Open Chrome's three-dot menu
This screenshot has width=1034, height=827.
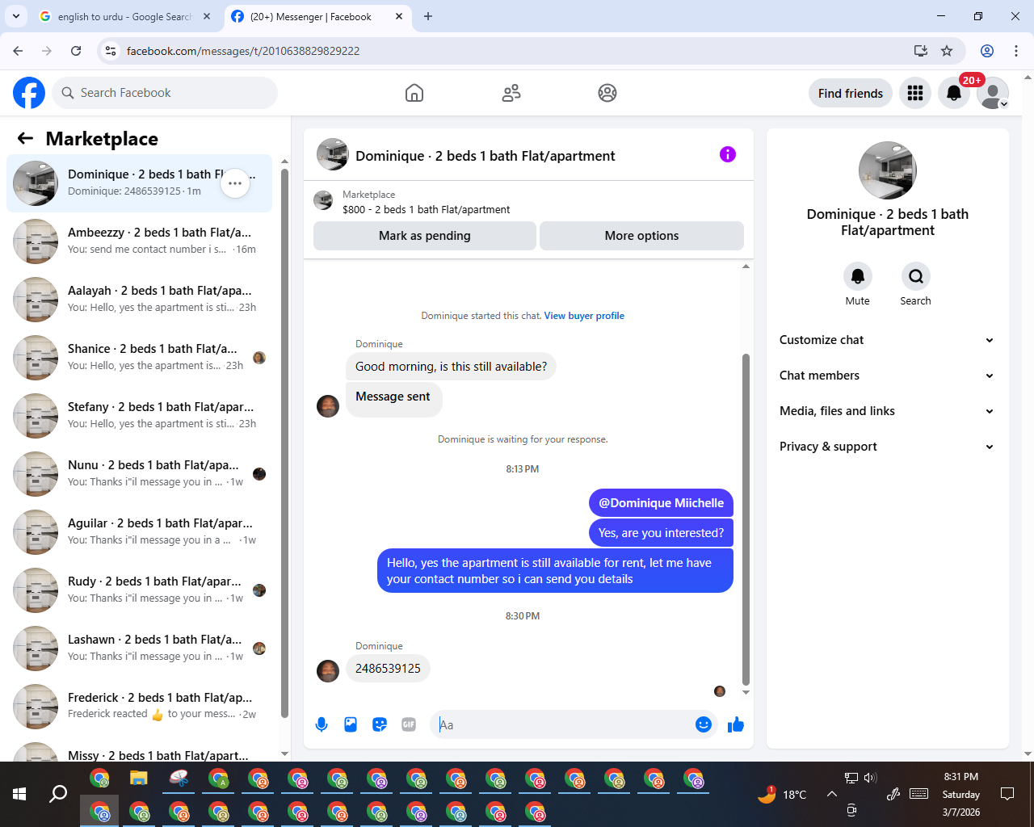point(1016,51)
